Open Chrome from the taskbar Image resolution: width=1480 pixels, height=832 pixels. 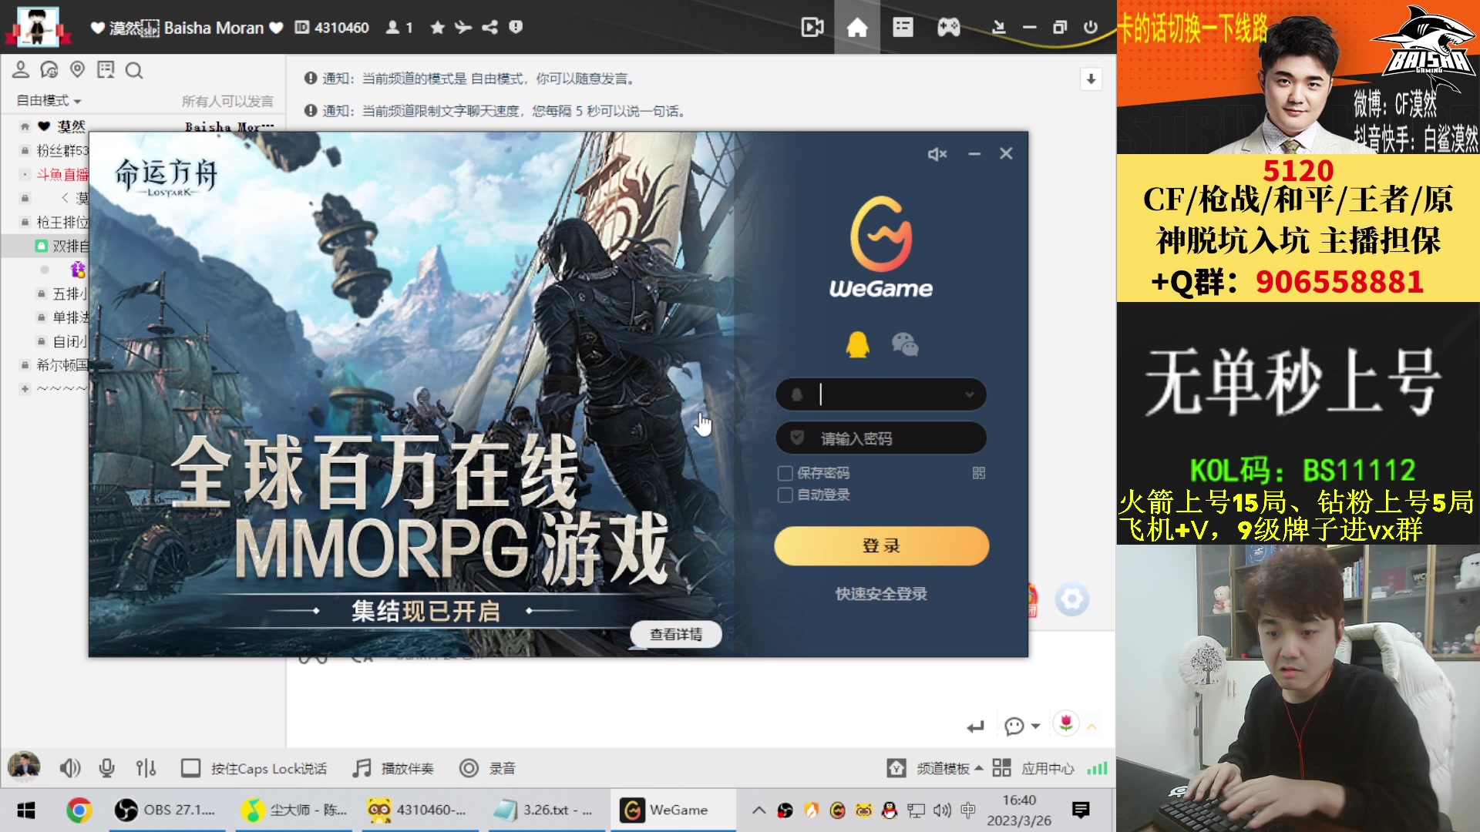pos(79,810)
